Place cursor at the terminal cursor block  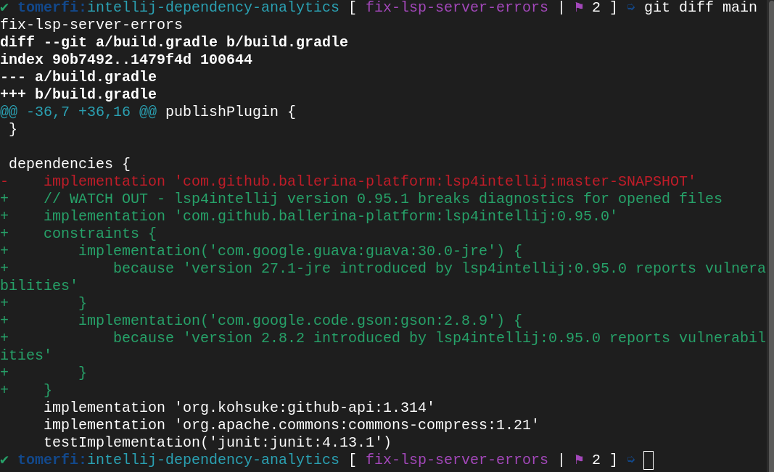point(648,460)
